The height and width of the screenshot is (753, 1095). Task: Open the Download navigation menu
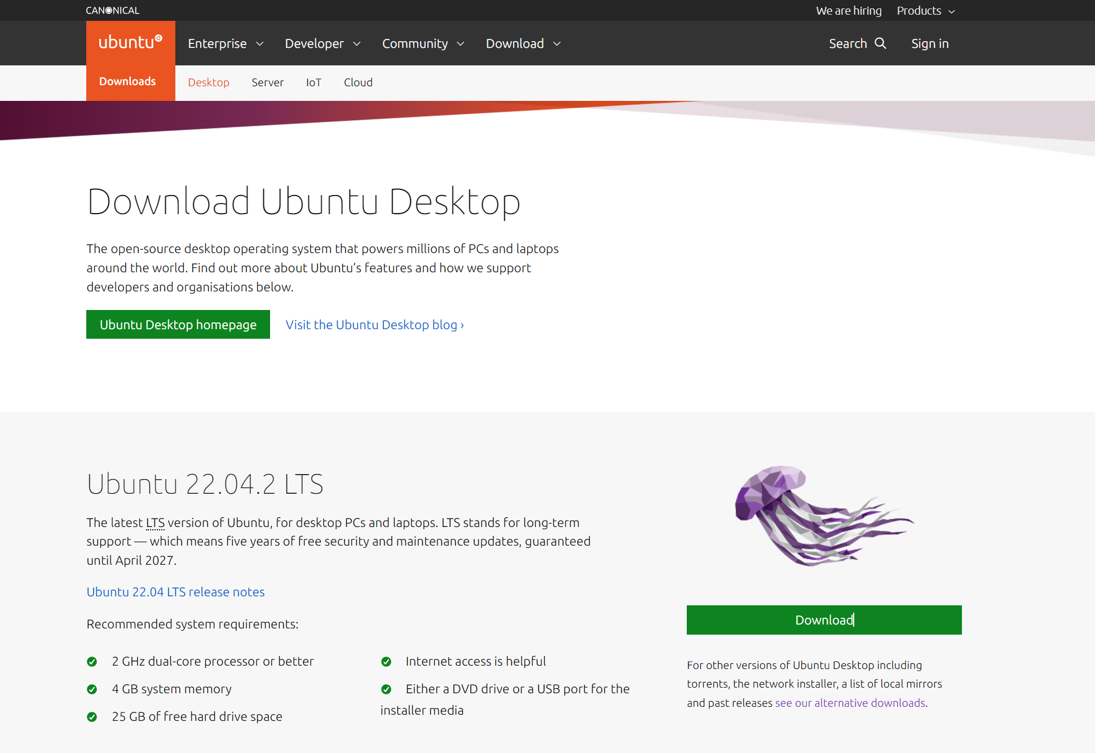click(x=523, y=43)
